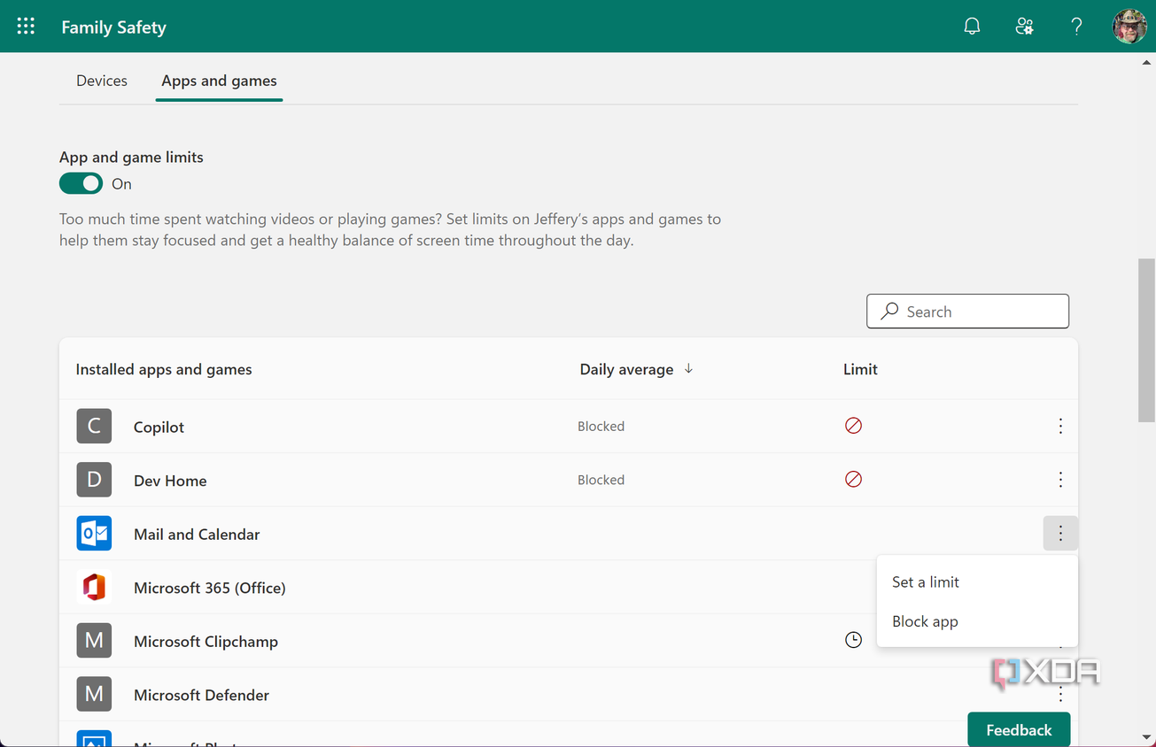Select the Microsoft 365 (Office) name
The image size is (1156, 747).
[x=210, y=588]
